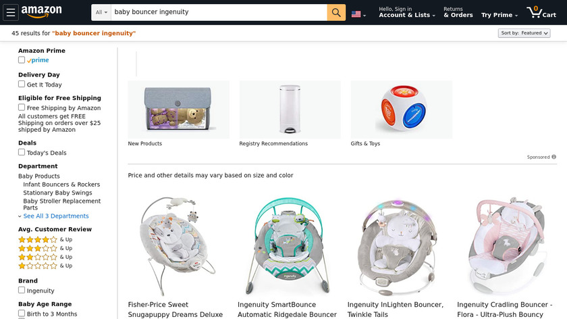Click the search text field
This screenshot has height=319, width=567.
(218, 12)
